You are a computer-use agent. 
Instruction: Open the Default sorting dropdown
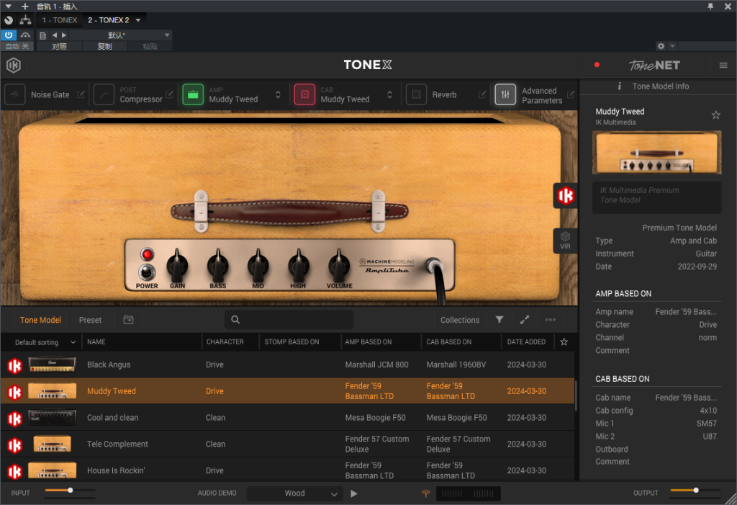45,342
